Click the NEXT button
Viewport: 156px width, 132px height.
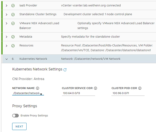[x=19, y=126]
